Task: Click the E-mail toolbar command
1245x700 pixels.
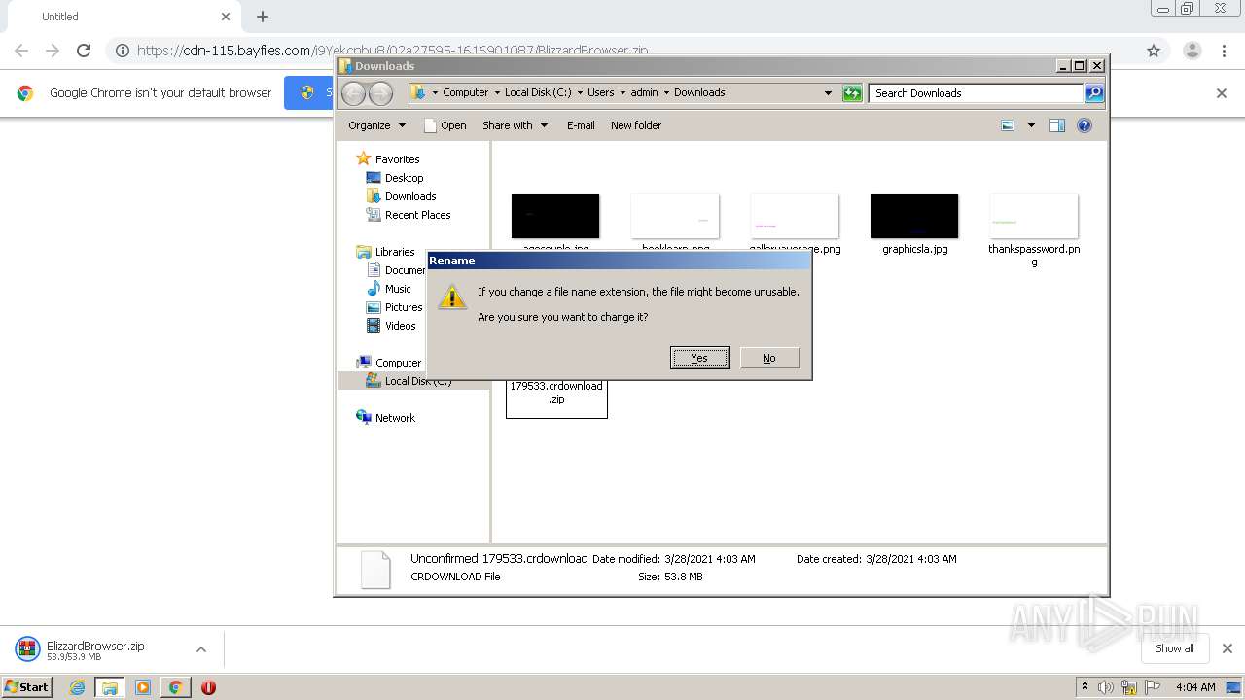Action: pos(581,125)
